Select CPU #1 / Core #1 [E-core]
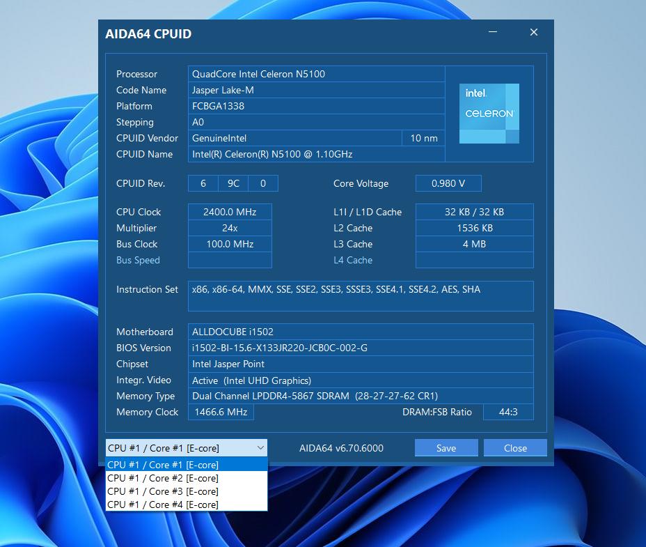 tap(186, 465)
